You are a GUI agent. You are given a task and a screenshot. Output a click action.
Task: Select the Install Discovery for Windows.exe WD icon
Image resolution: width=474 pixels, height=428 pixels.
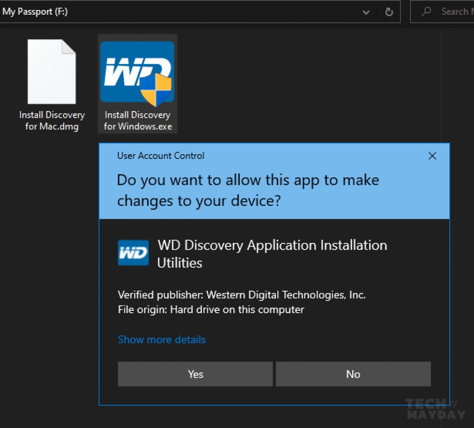[x=137, y=74]
